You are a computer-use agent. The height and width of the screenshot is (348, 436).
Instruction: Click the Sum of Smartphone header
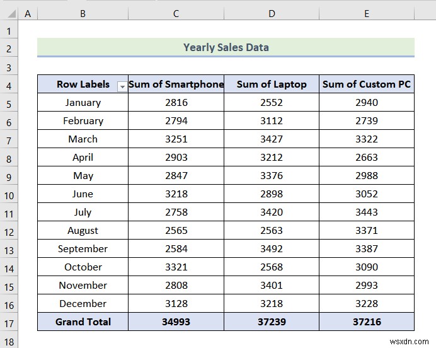(x=176, y=84)
